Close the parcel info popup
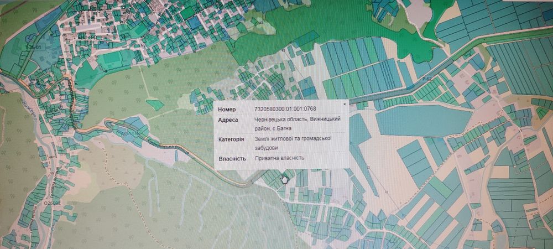 click(x=345, y=105)
